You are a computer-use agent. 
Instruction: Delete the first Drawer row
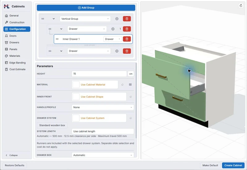pos(127,29)
